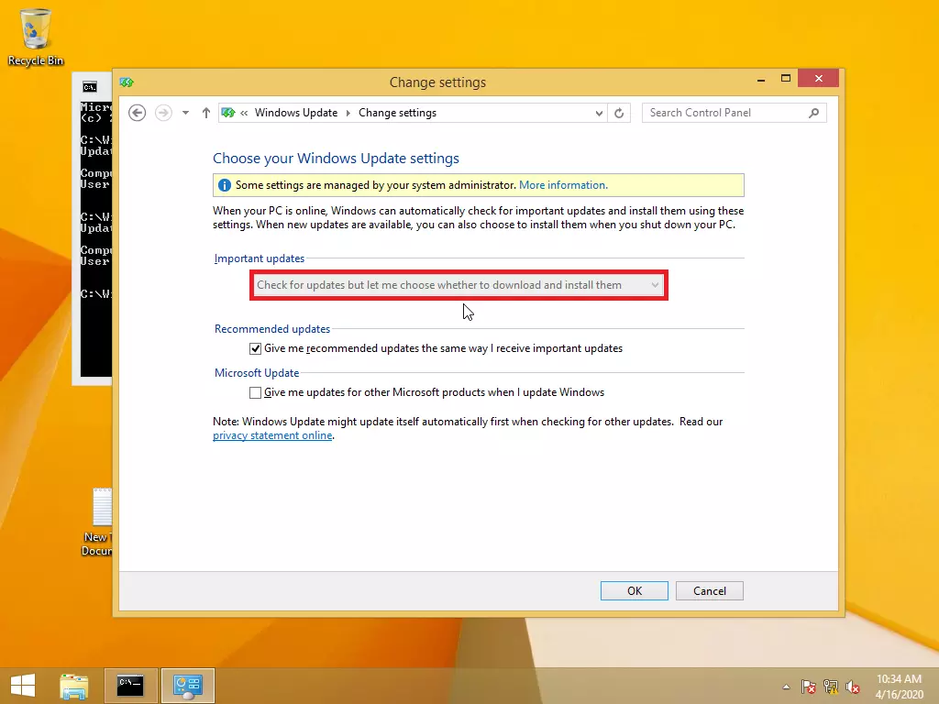
Task: Click the Control Panel taskbar icon
Action: [x=188, y=686]
